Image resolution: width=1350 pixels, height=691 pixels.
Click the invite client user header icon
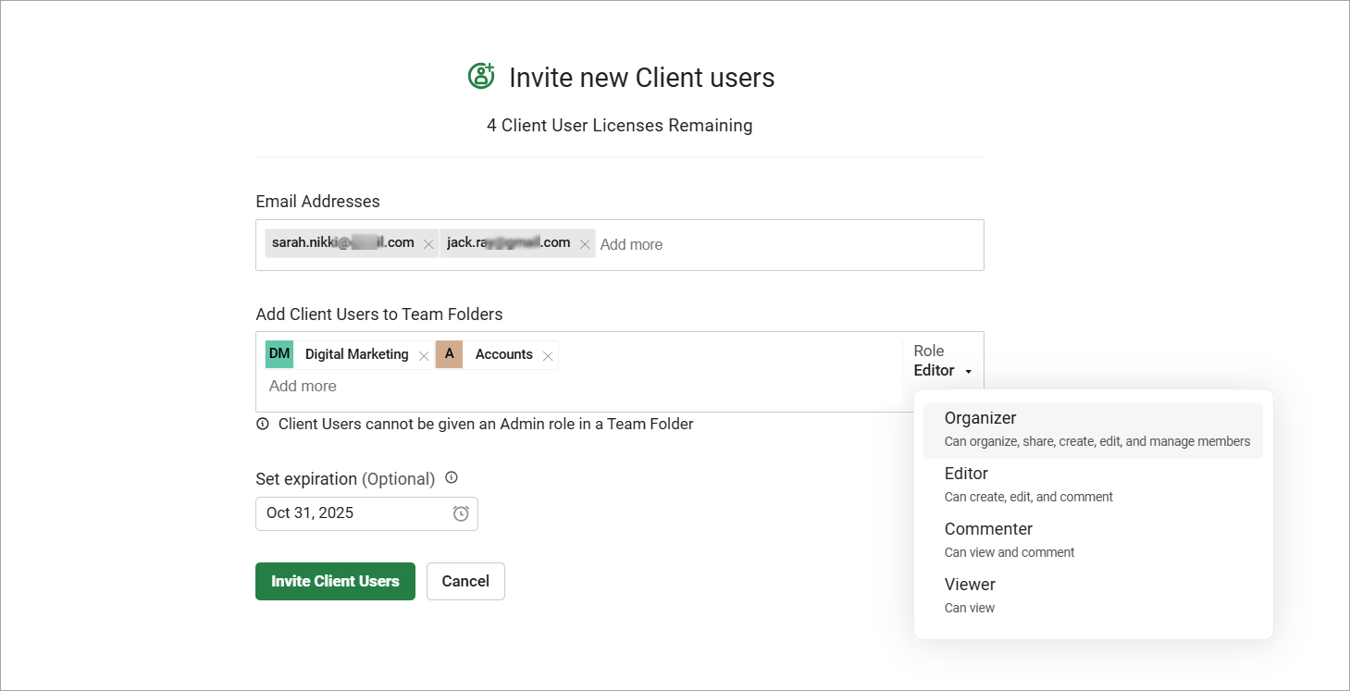pos(481,76)
